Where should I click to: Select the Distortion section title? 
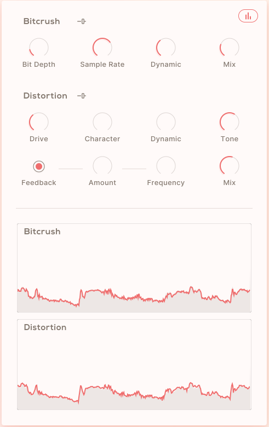(x=45, y=96)
